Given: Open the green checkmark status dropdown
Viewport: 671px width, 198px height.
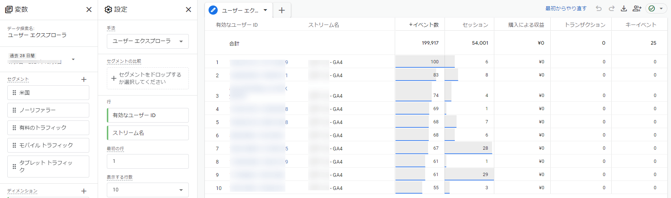Looking at the screenshot, I should pos(656,8).
